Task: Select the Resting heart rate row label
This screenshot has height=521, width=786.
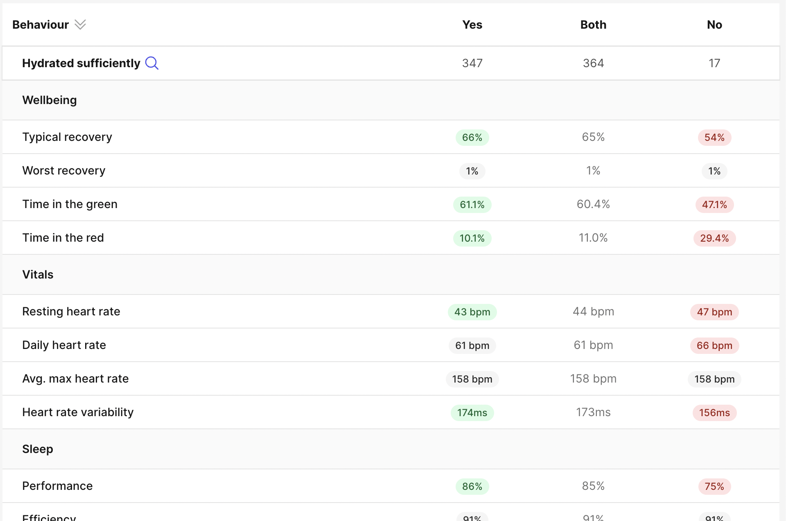Action: pyautogui.click(x=71, y=311)
